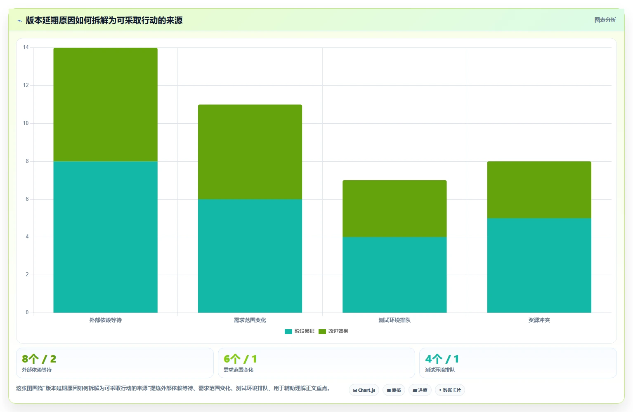The height and width of the screenshot is (412, 633).
Task: Open the 8个 / 2 外部依赖等待 data card
Action: tap(115, 363)
